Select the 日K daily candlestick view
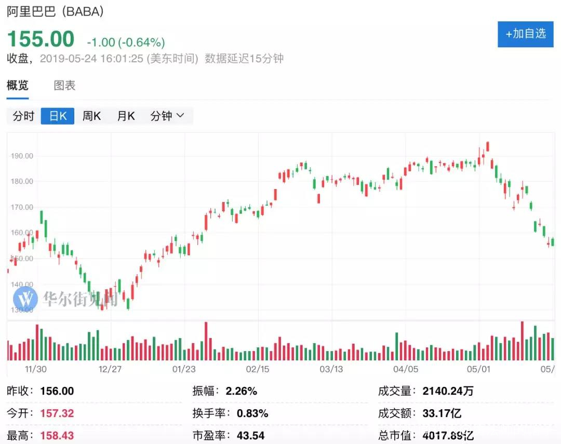 [x=58, y=116]
